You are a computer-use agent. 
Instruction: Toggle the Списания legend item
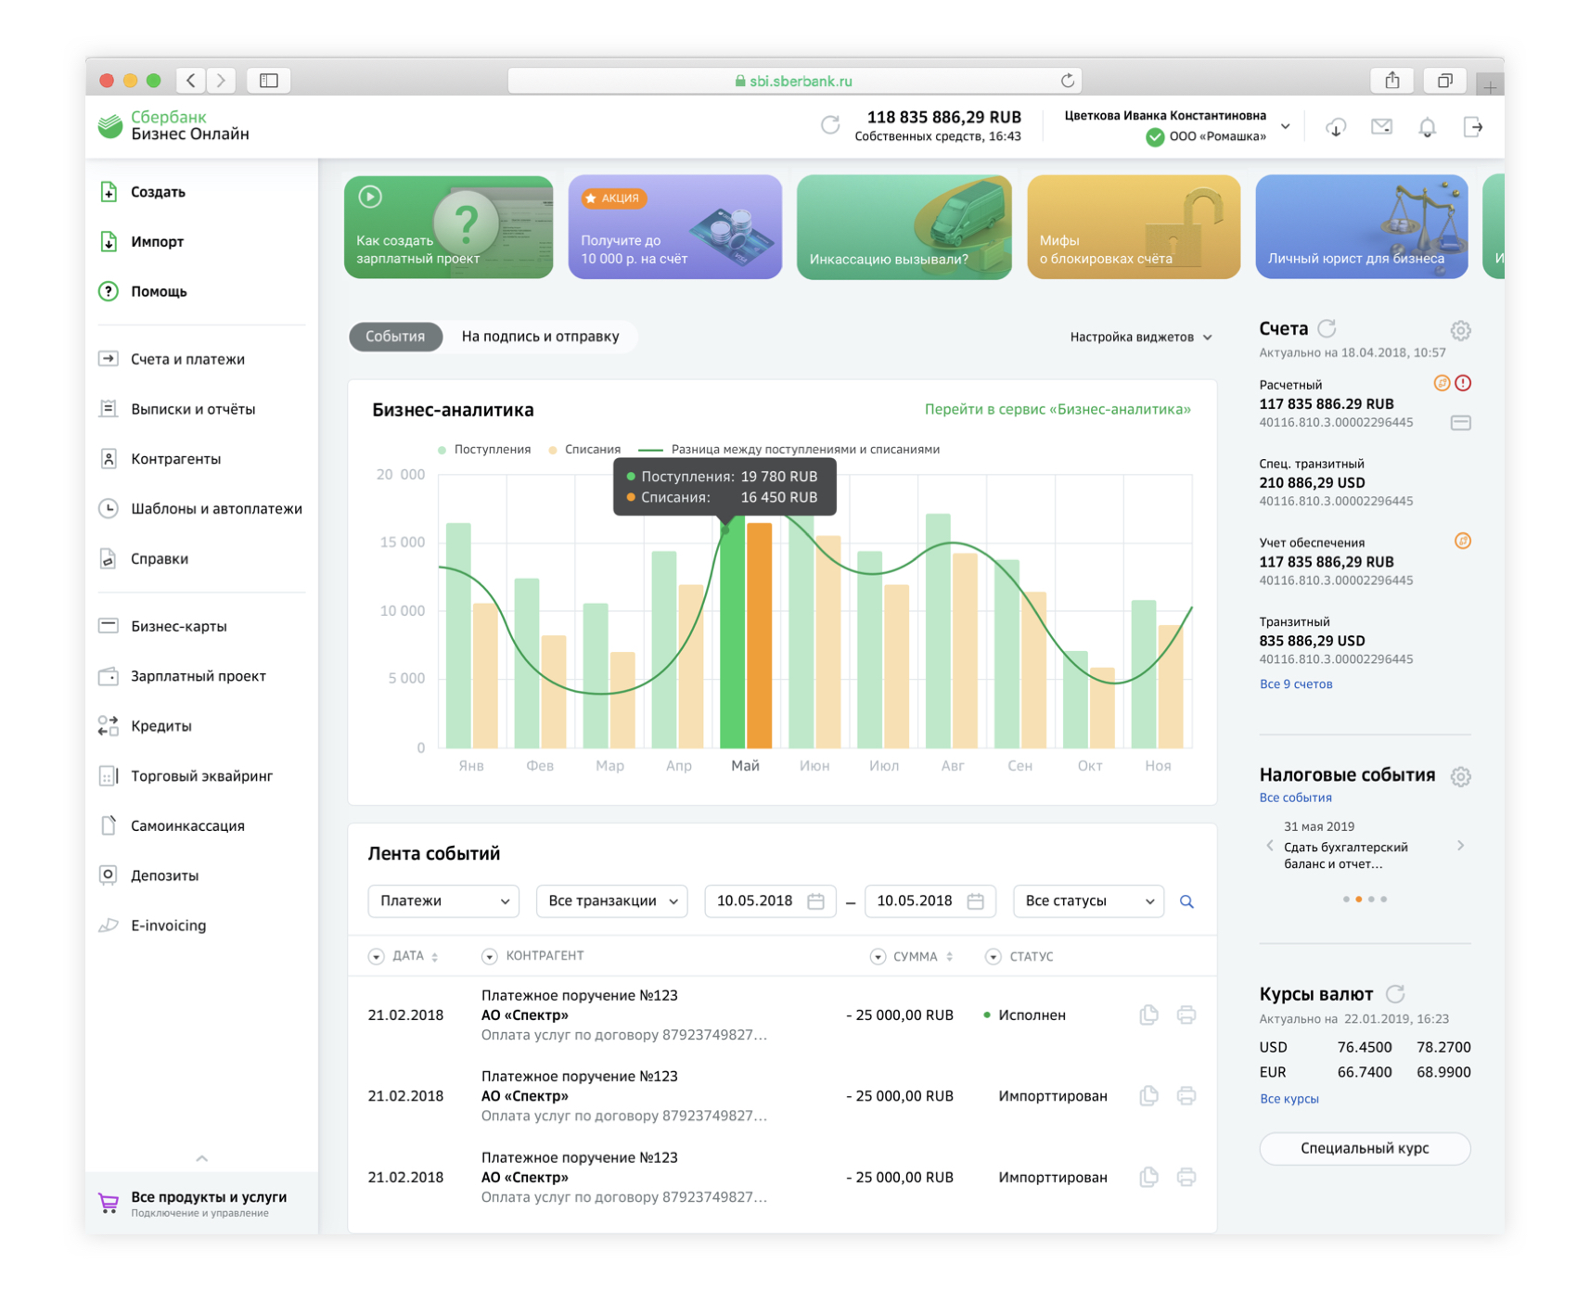click(x=584, y=450)
